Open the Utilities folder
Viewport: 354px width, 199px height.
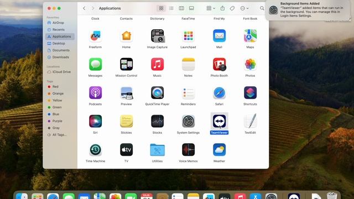pyautogui.click(x=157, y=150)
